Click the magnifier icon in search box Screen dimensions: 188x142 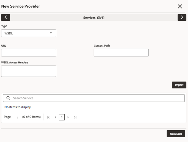tap(8, 98)
